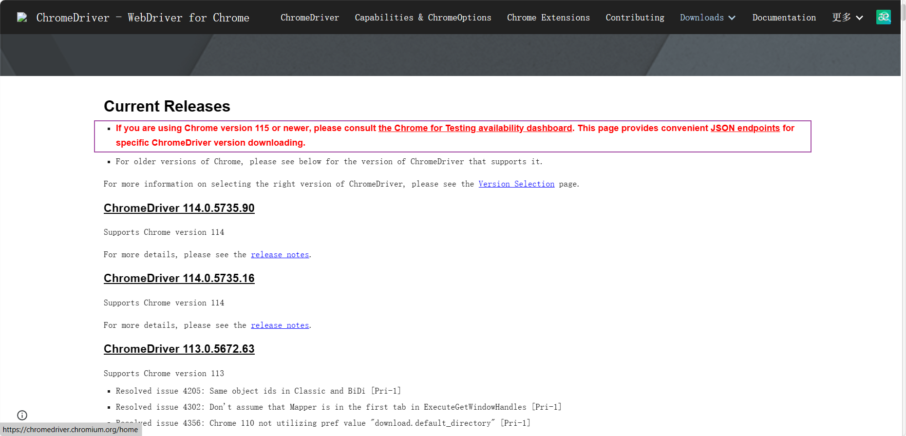
Task: Expand the 更多 dropdown menu
Action: 848,18
